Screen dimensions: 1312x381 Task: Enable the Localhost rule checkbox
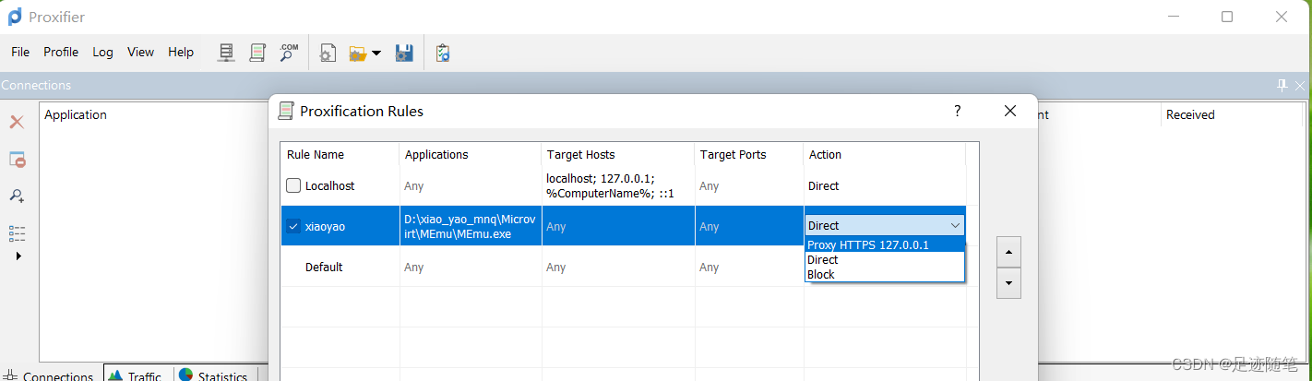pos(293,185)
